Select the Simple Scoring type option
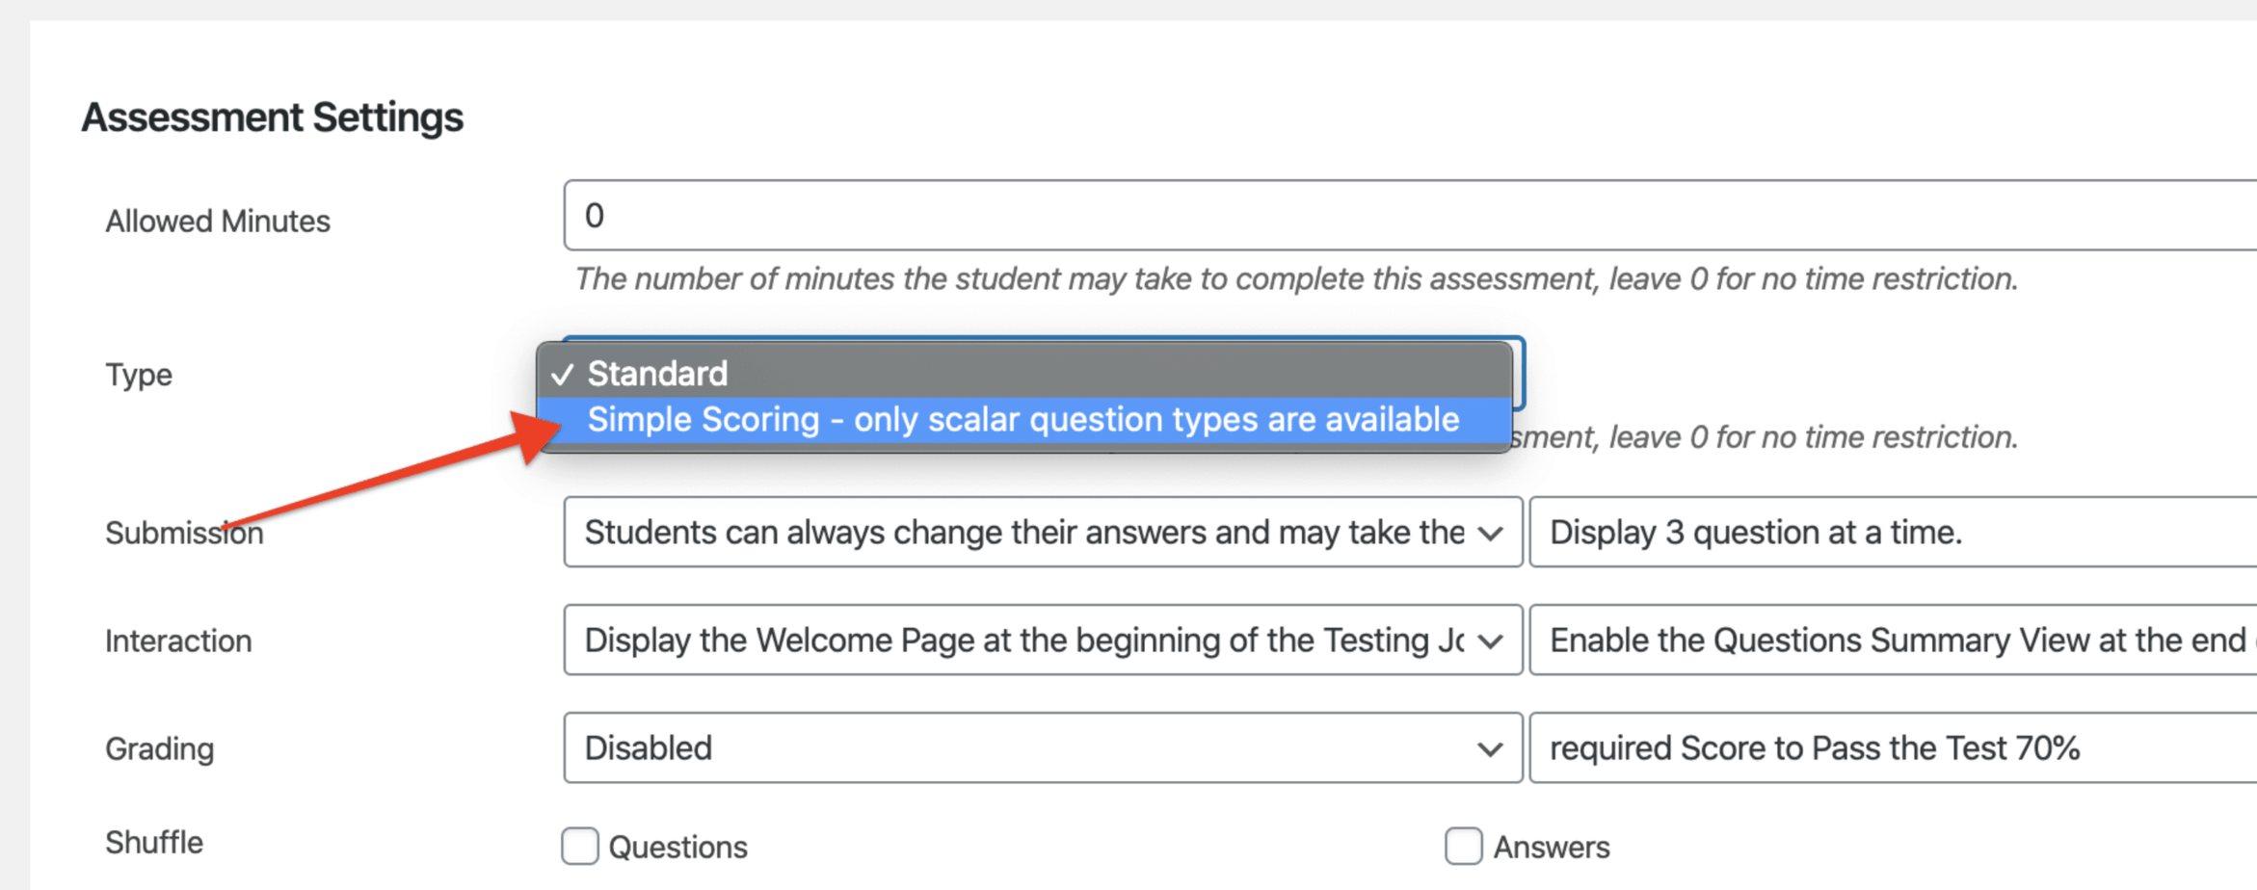The height and width of the screenshot is (890, 2257). 1023,419
